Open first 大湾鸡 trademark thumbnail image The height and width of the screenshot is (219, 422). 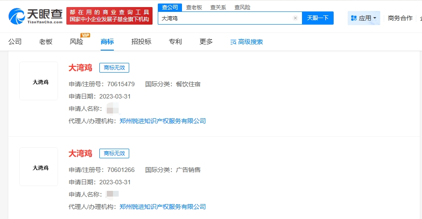(x=39, y=81)
